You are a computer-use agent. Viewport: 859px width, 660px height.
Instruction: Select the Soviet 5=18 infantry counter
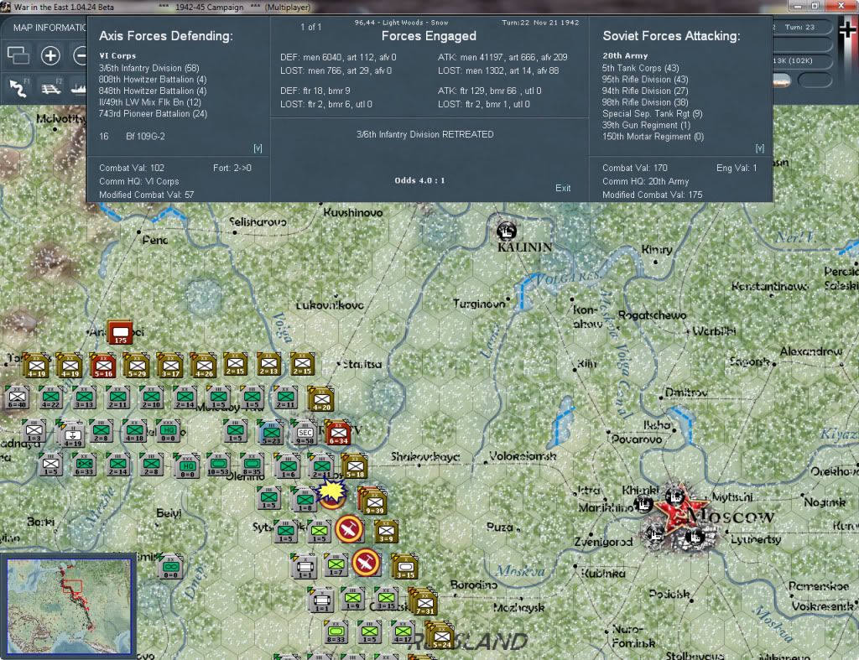355,466
